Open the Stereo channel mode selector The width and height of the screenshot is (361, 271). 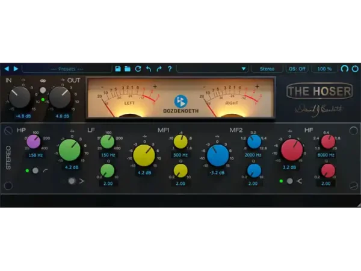[x=267, y=69]
